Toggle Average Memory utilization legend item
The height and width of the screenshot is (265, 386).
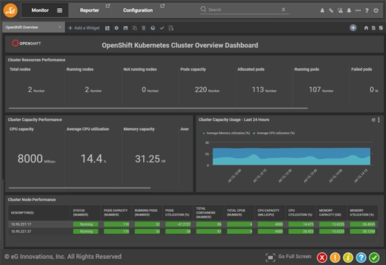point(226,133)
